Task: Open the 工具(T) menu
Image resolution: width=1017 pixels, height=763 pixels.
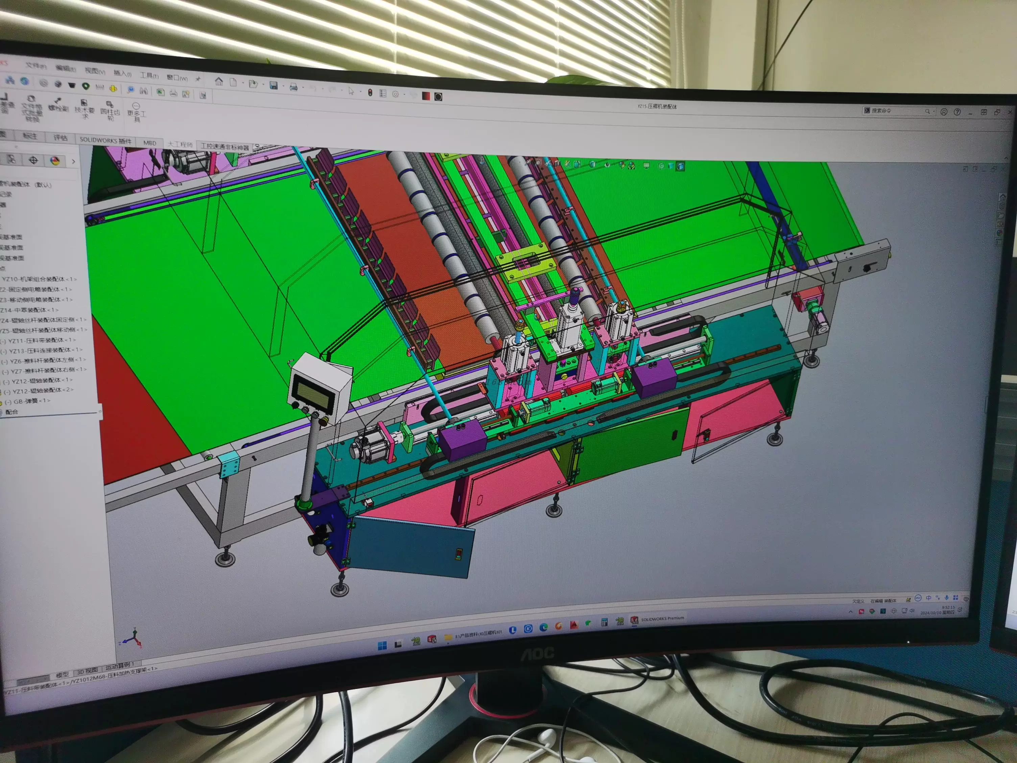Action: click(x=149, y=75)
